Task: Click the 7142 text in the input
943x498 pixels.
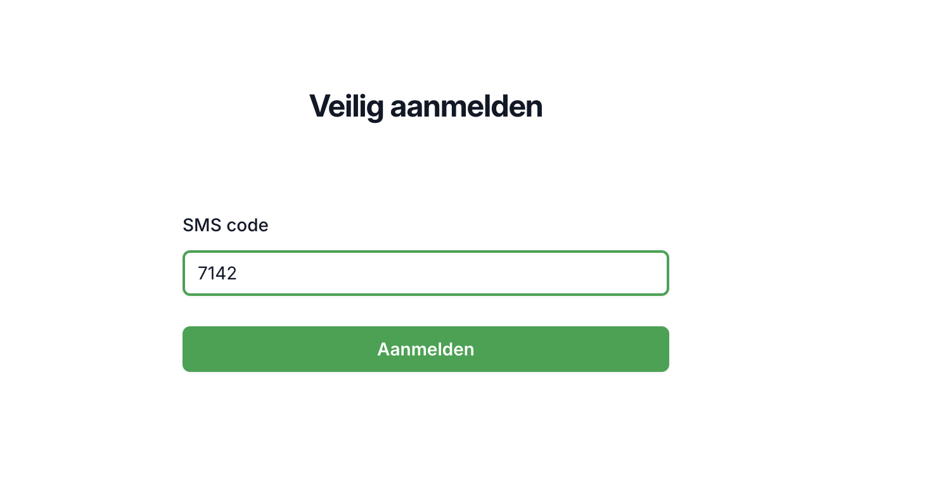Action: [x=217, y=273]
